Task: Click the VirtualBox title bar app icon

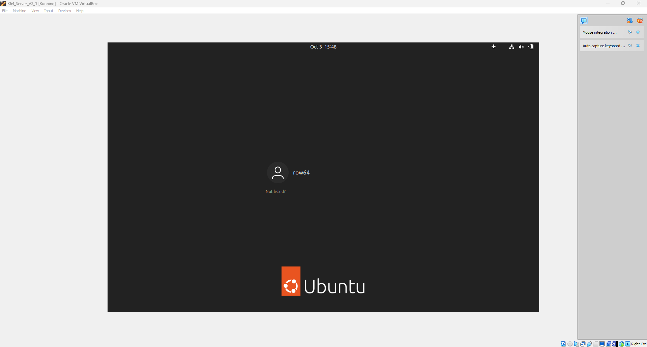Action: 3,3
